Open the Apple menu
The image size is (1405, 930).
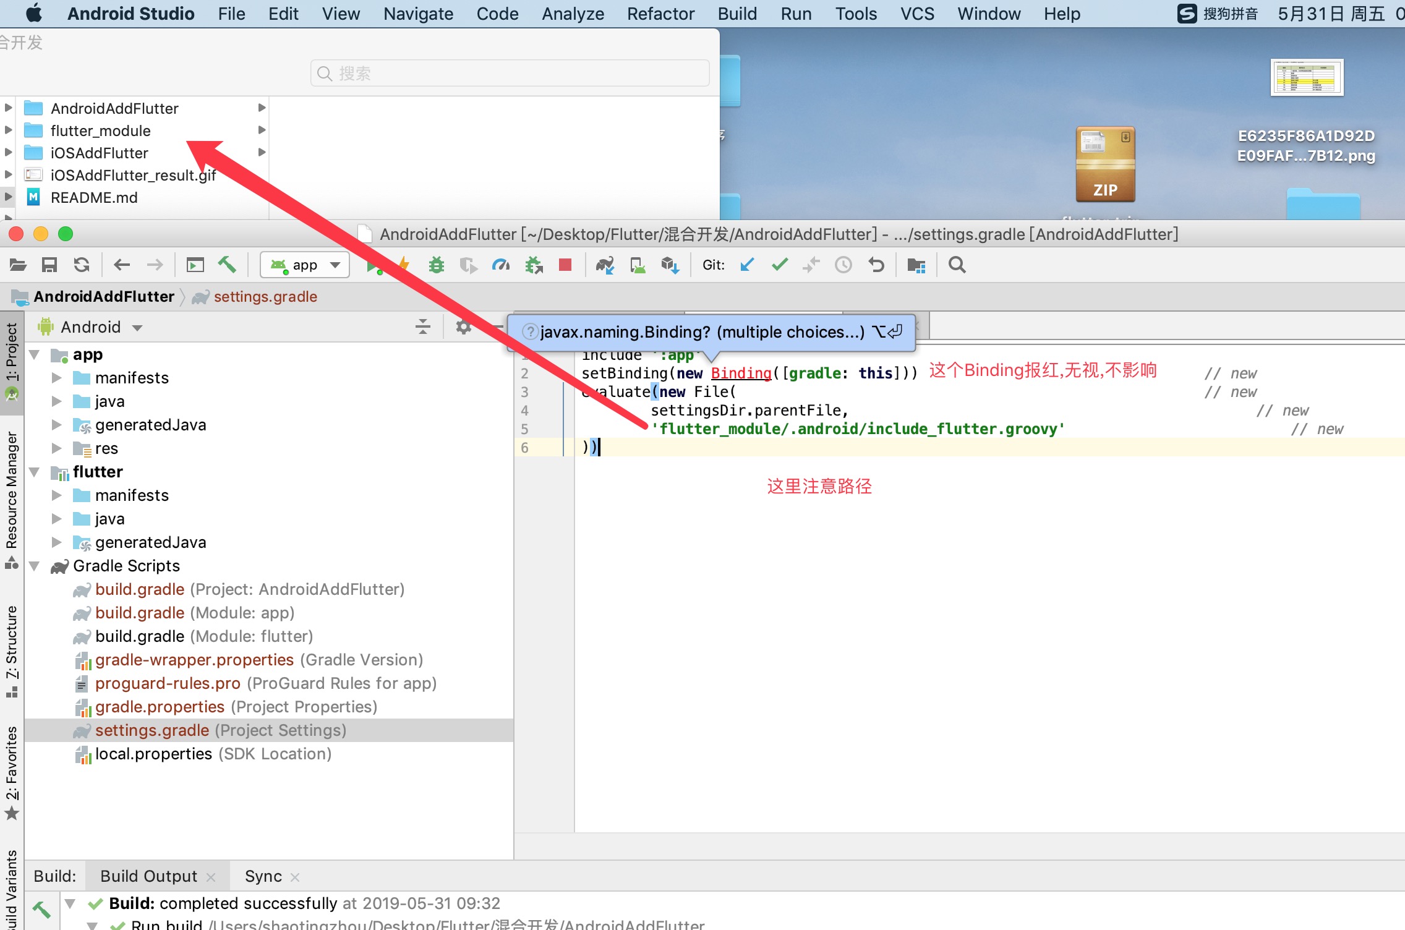point(34,13)
